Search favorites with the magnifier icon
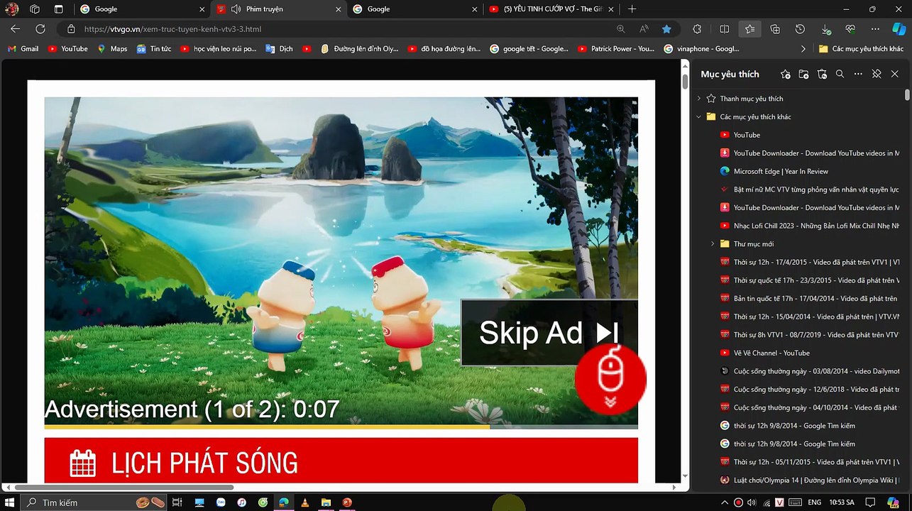The height and width of the screenshot is (511, 912). pyautogui.click(x=840, y=74)
